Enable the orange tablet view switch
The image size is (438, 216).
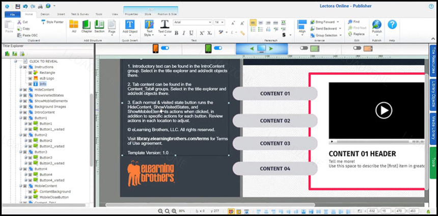pyautogui.click(x=357, y=48)
